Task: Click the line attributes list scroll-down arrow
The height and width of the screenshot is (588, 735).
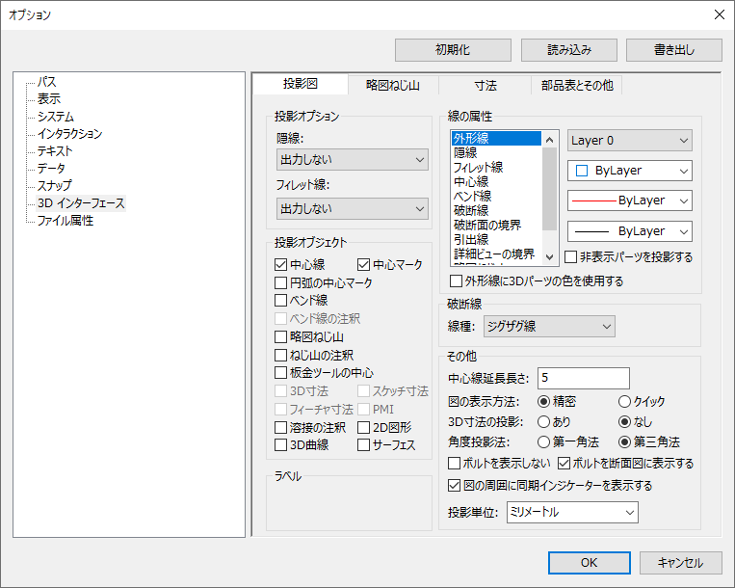Action: tap(550, 256)
